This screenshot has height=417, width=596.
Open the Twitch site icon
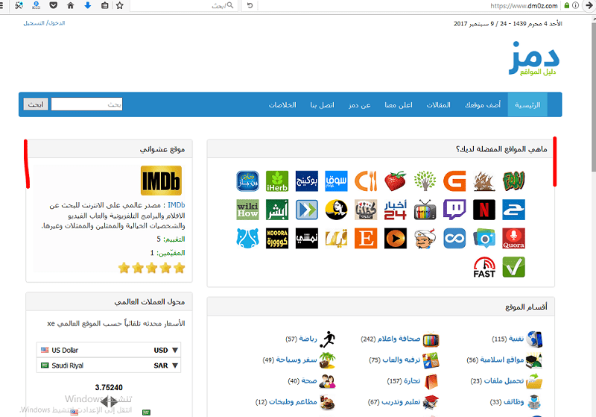(x=454, y=210)
